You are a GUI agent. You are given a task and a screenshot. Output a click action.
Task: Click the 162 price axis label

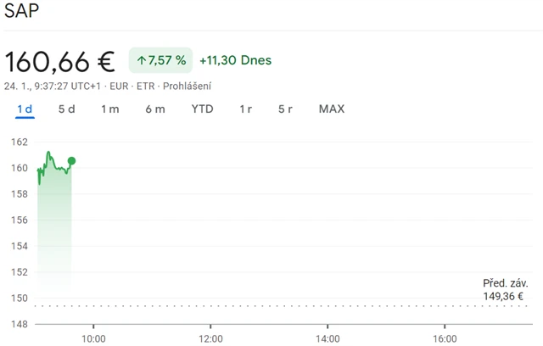pos(20,142)
